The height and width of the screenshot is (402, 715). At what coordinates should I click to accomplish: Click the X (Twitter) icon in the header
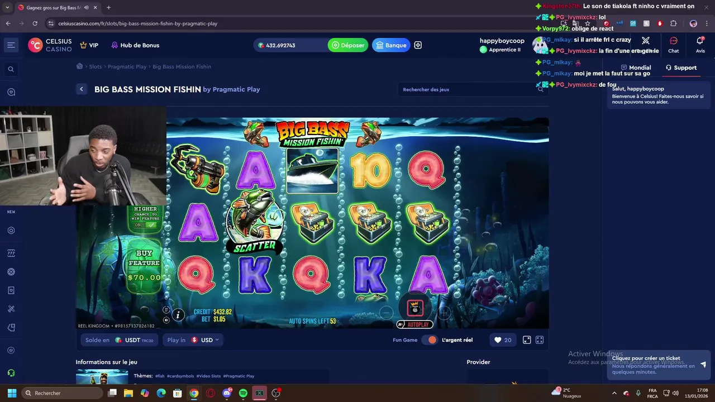646,41
